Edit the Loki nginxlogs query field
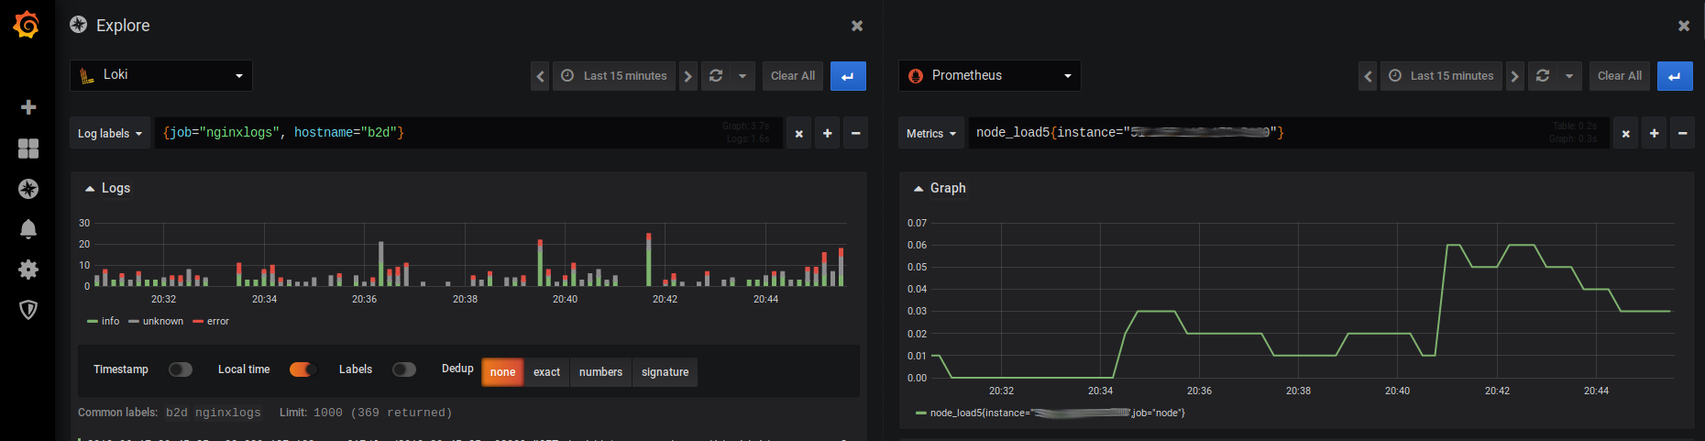This screenshot has height=441, width=1705. (468, 133)
